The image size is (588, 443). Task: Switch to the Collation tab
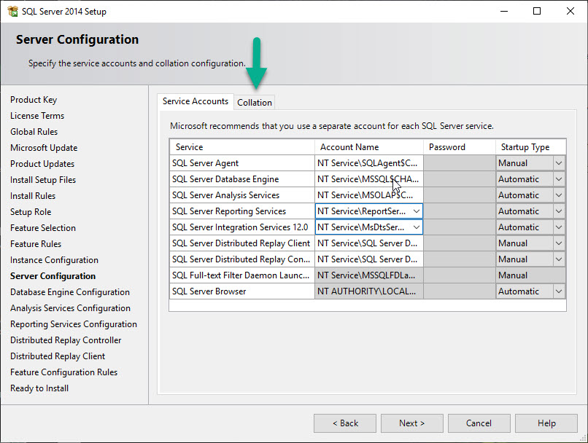tap(255, 102)
